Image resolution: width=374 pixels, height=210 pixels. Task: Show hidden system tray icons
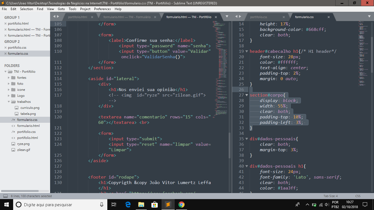tap(307, 205)
